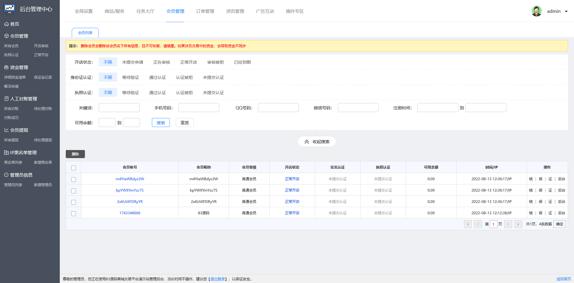Open 保证金记录 in the sidebar

click(43, 77)
